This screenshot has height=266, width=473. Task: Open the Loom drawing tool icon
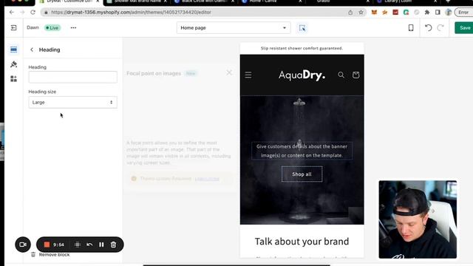pos(77,245)
